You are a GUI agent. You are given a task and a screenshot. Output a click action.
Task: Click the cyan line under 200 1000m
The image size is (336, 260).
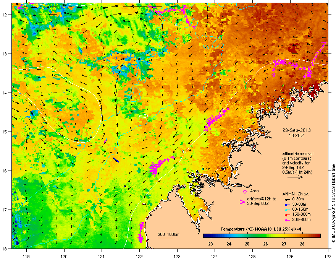165,238
